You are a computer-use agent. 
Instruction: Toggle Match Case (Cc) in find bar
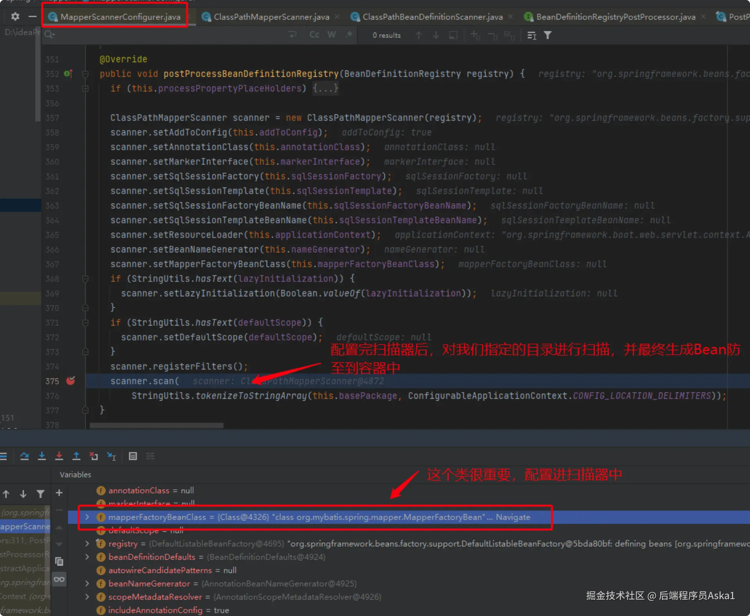click(x=314, y=35)
